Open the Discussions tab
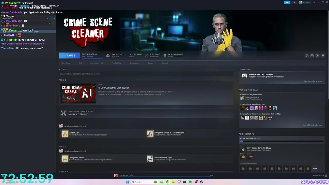329x185 pixels. [134, 63]
